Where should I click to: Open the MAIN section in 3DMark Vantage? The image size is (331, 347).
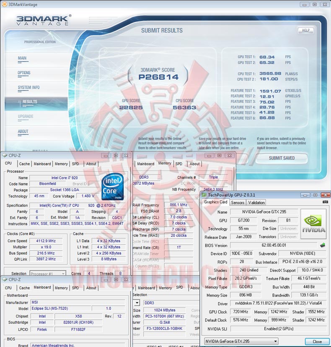(22, 58)
